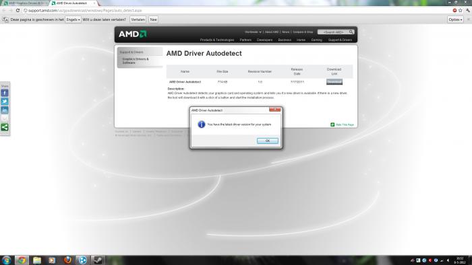Click the Chrome taskbar icon
472x265 pixels.
point(22,260)
